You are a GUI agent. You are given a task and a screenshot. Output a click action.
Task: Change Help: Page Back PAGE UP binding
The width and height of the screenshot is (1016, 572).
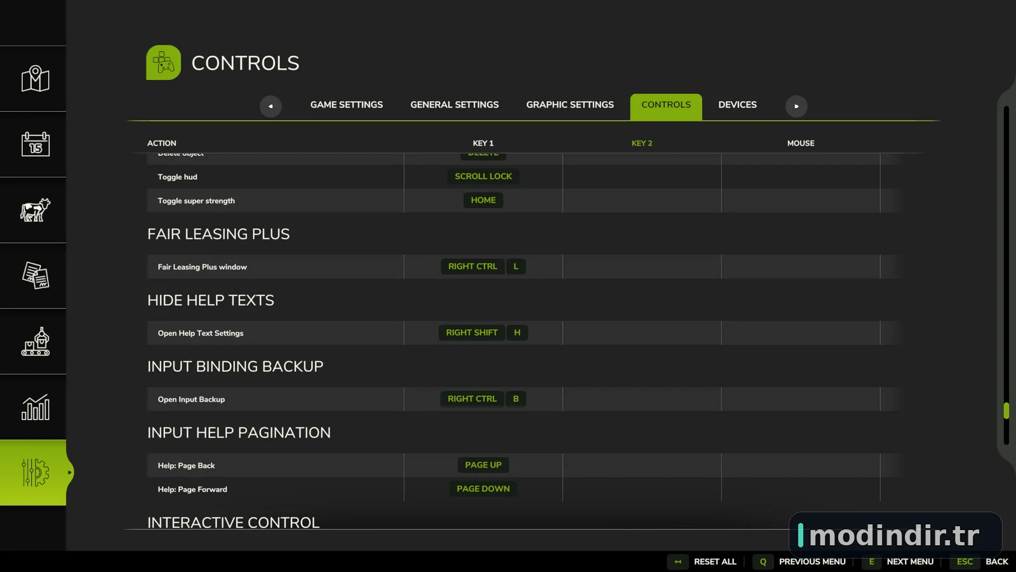point(483,465)
